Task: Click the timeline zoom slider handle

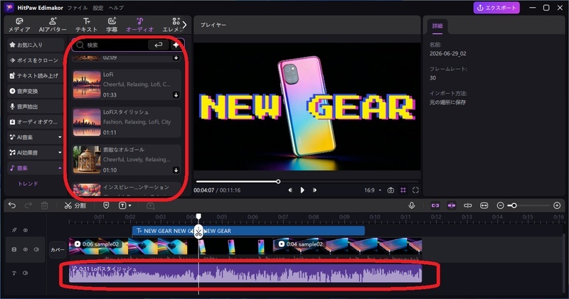Action: [x=514, y=205]
